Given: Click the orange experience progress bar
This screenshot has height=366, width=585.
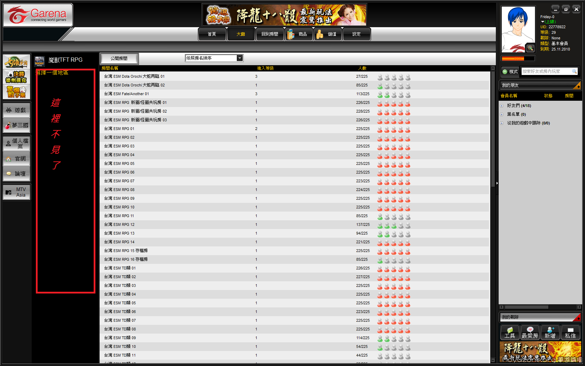Looking at the screenshot, I should point(518,59).
